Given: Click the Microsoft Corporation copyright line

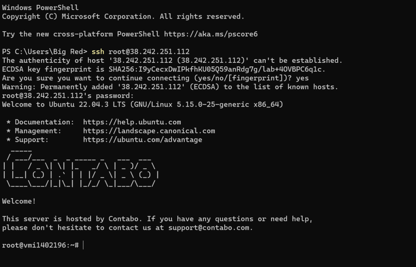Looking at the screenshot, I should tap(123, 16).
